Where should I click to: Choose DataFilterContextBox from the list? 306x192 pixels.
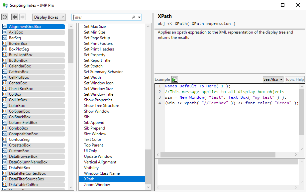[x=27, y=173]
